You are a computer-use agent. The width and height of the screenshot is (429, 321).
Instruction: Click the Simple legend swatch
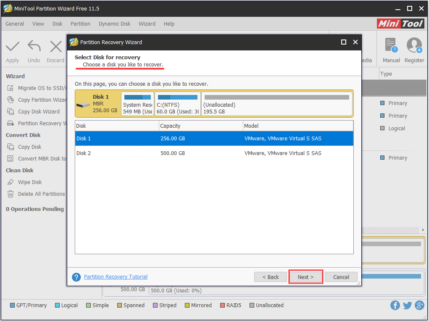(88, 305)
